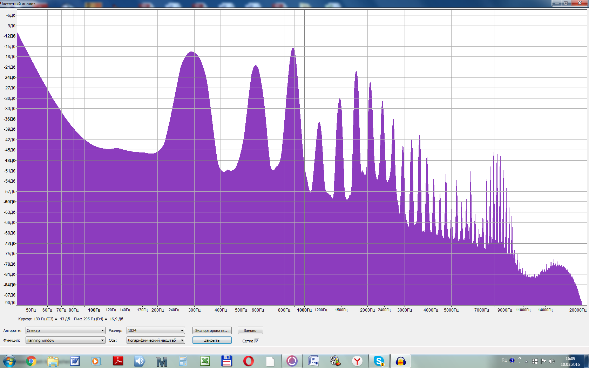Open the Ось dropdown with Логарифмический масштаб
Screen dimensions: 589x368
click(156, 340)
